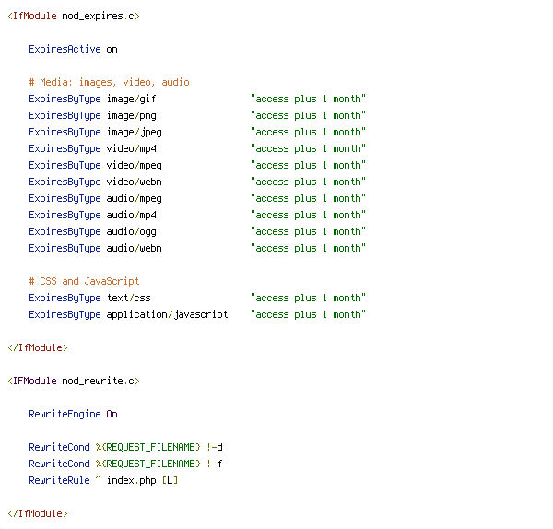The width and height of the screenshot is (553, 529).
Task: Click on video/mp4 in the code
Action: coord(132,148)
